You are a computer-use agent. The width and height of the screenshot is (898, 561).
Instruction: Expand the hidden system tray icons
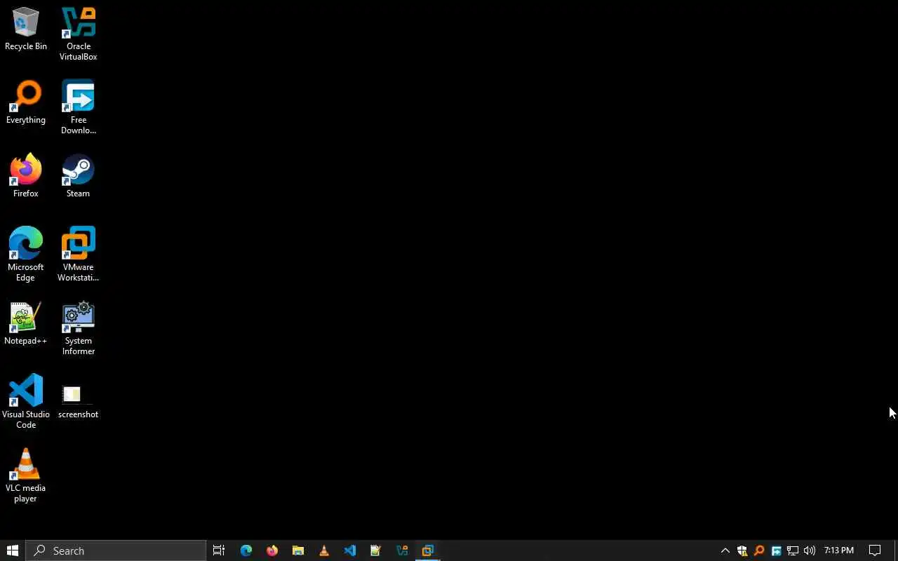click(725, 550)
